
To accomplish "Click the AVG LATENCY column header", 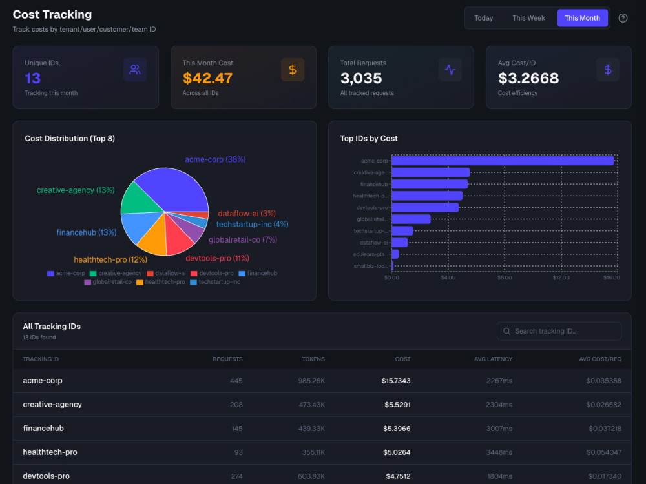I will pyautogui.click(x=493, y=359).
